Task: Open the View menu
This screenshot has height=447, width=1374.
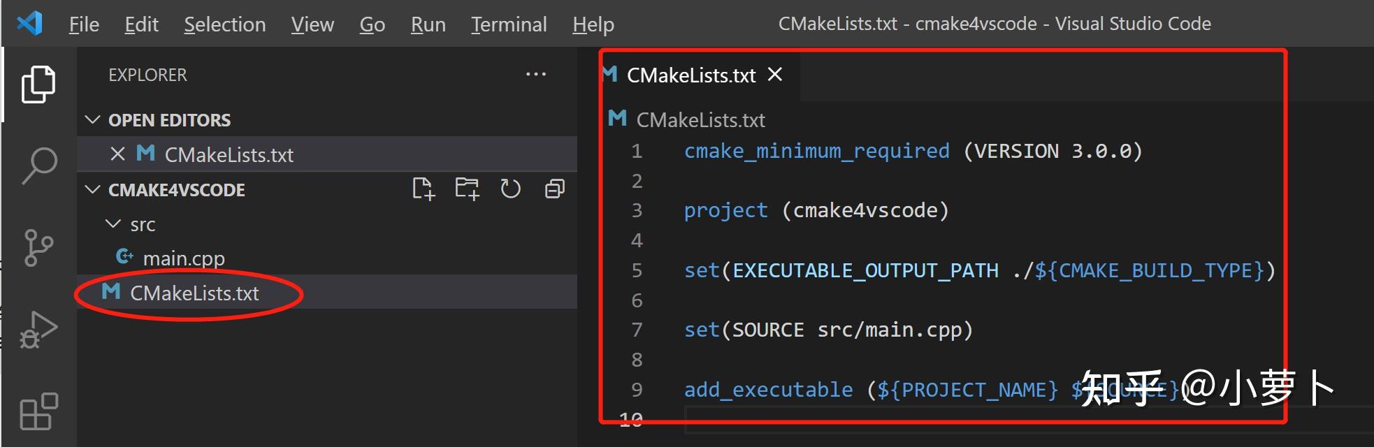Action: click(312, 24)
